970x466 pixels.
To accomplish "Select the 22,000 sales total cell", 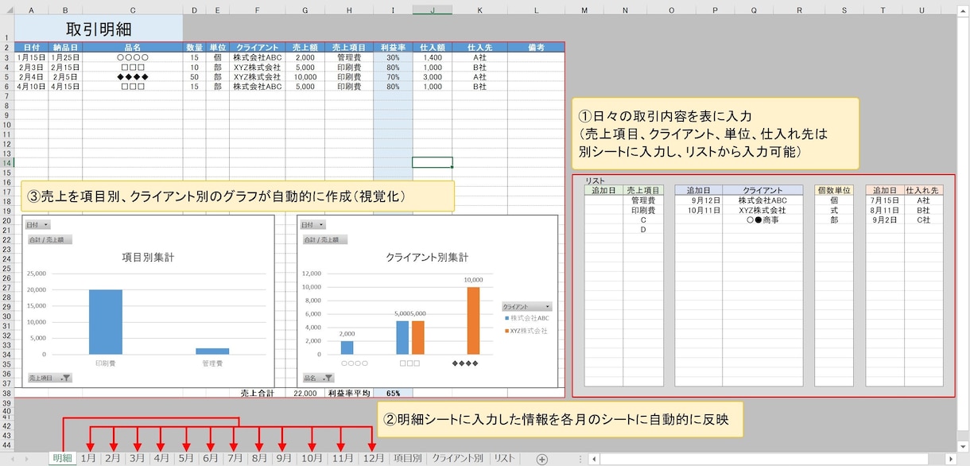I will click(305, 393).
